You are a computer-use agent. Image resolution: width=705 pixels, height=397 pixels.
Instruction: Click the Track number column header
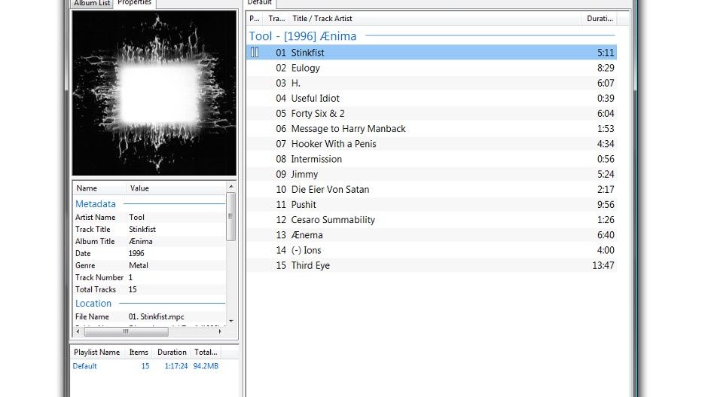pos(276,18)
